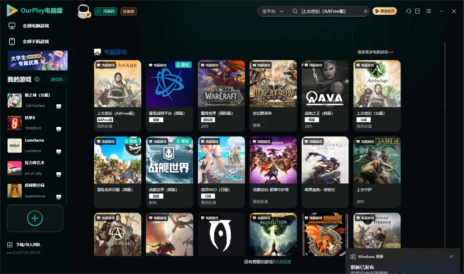Click the 点击反馈 feedback link
Screen dimensions: 464x274
283,262
